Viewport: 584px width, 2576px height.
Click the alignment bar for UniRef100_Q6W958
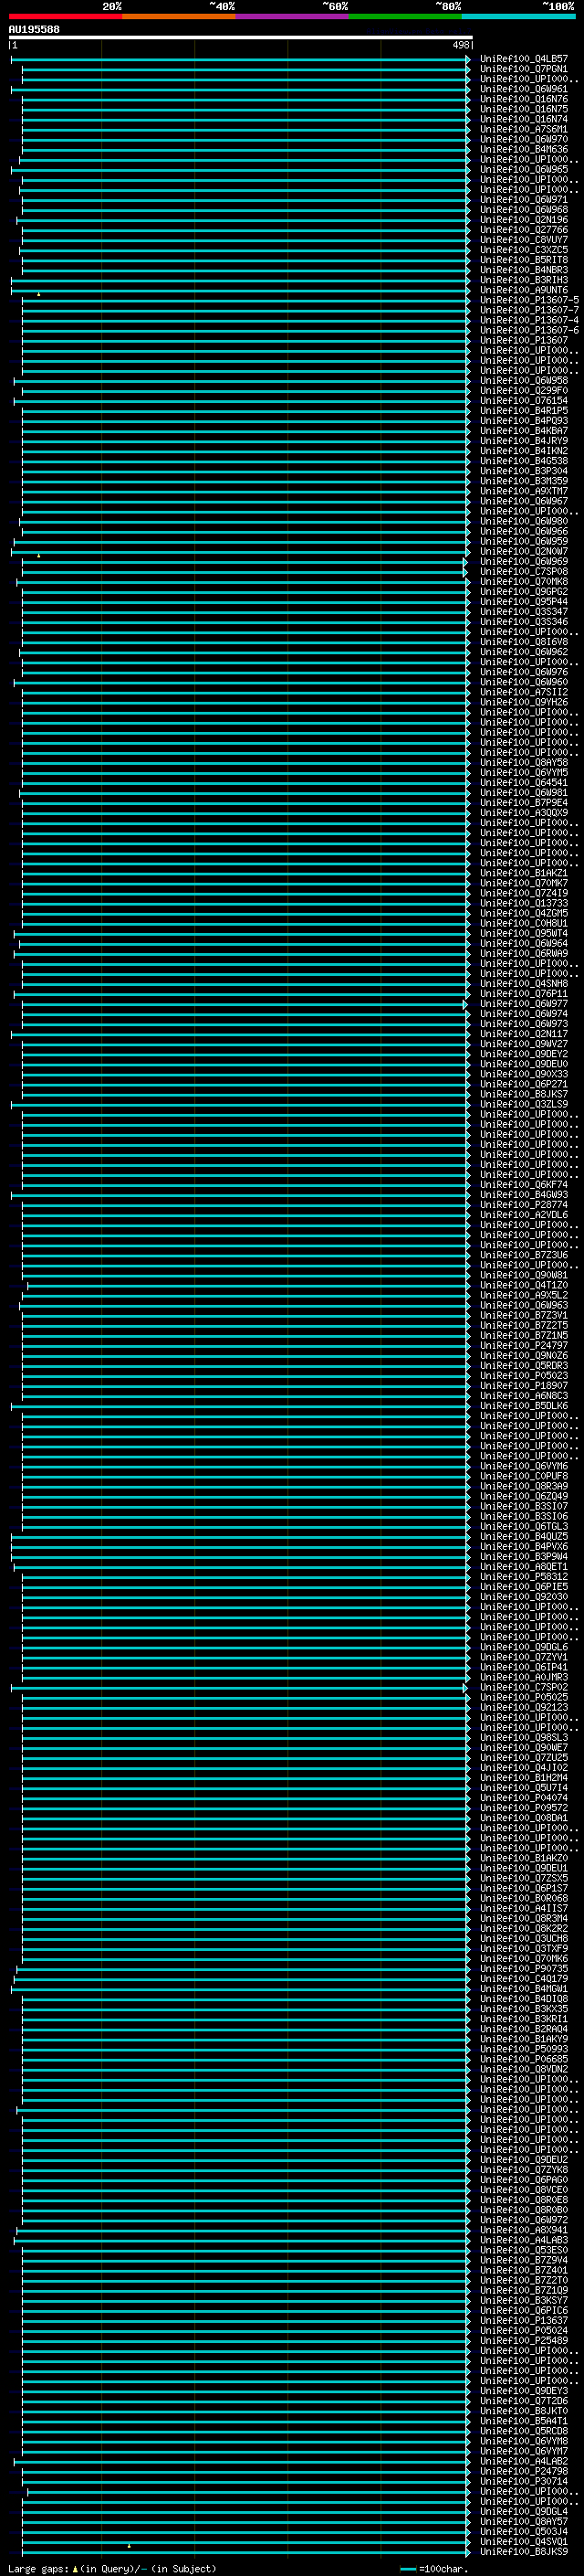243,381
